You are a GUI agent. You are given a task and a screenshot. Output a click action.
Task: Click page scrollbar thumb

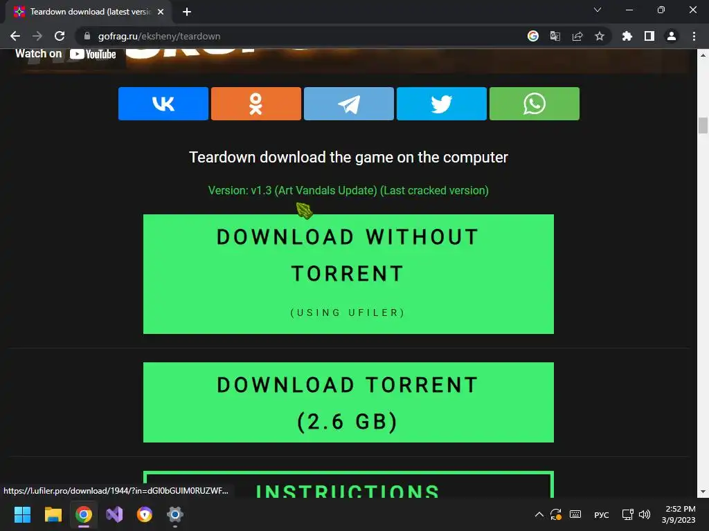click(x=703, y=126)
